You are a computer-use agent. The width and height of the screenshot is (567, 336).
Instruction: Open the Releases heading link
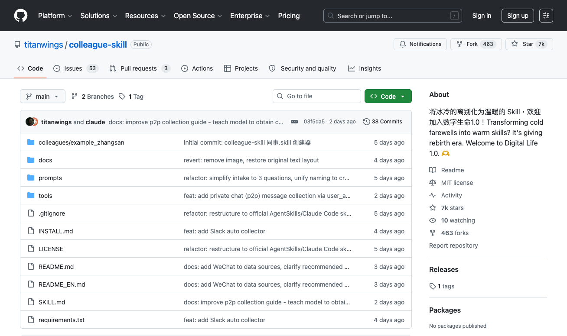[x=444, y=269]
